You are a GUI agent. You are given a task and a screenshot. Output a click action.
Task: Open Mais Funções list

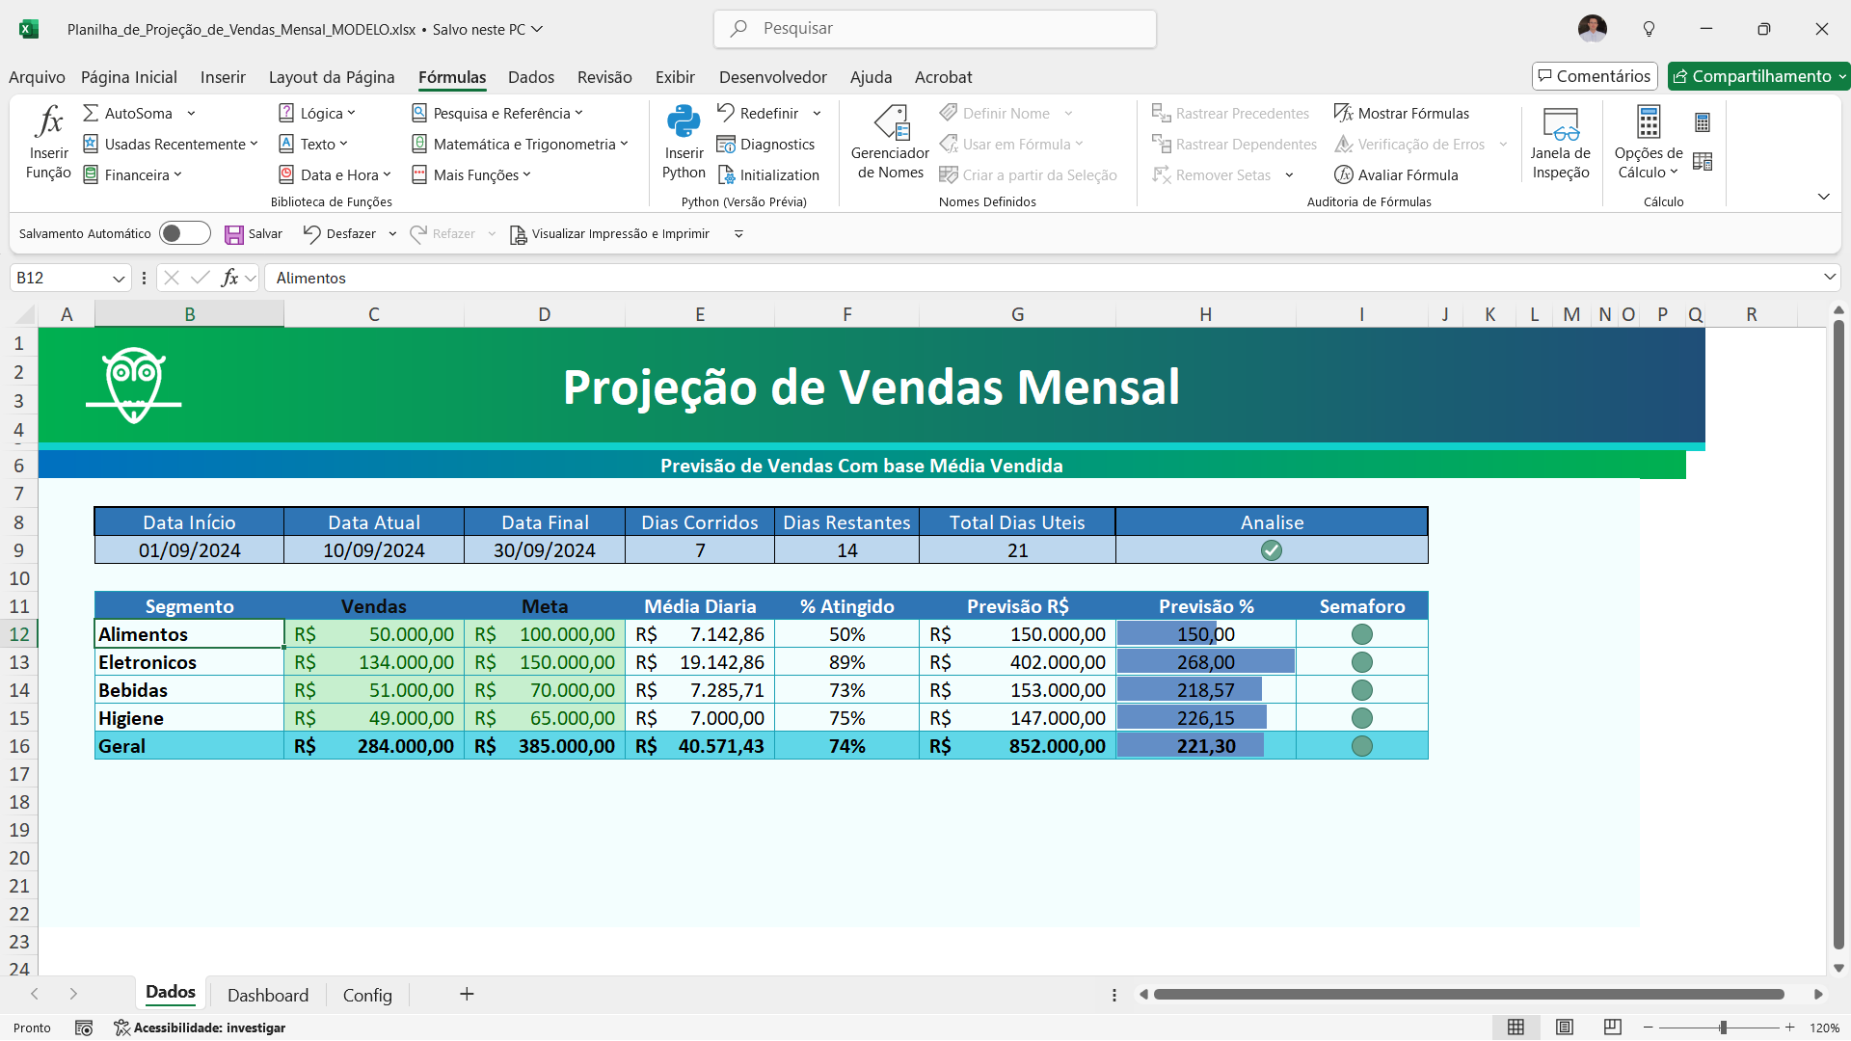471,174
